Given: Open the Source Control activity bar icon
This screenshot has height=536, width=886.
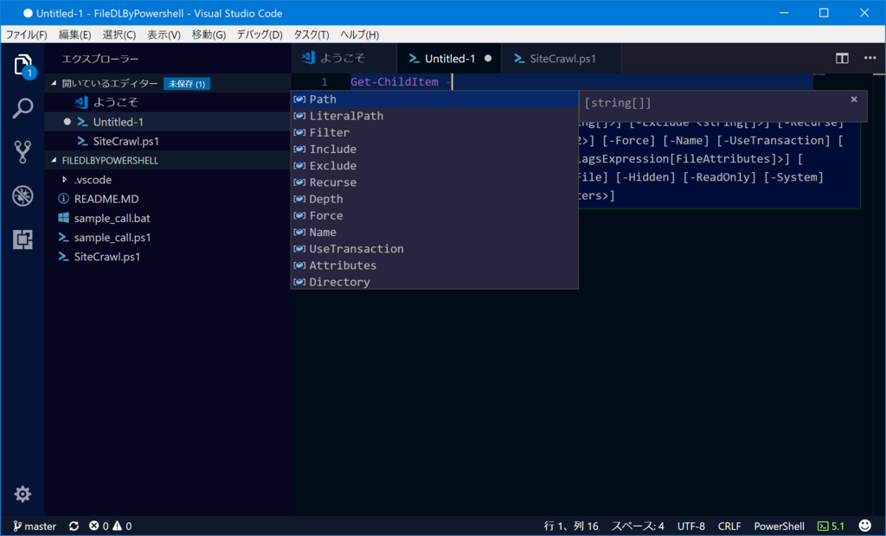Looking at the screenshot, I should 22,151.
